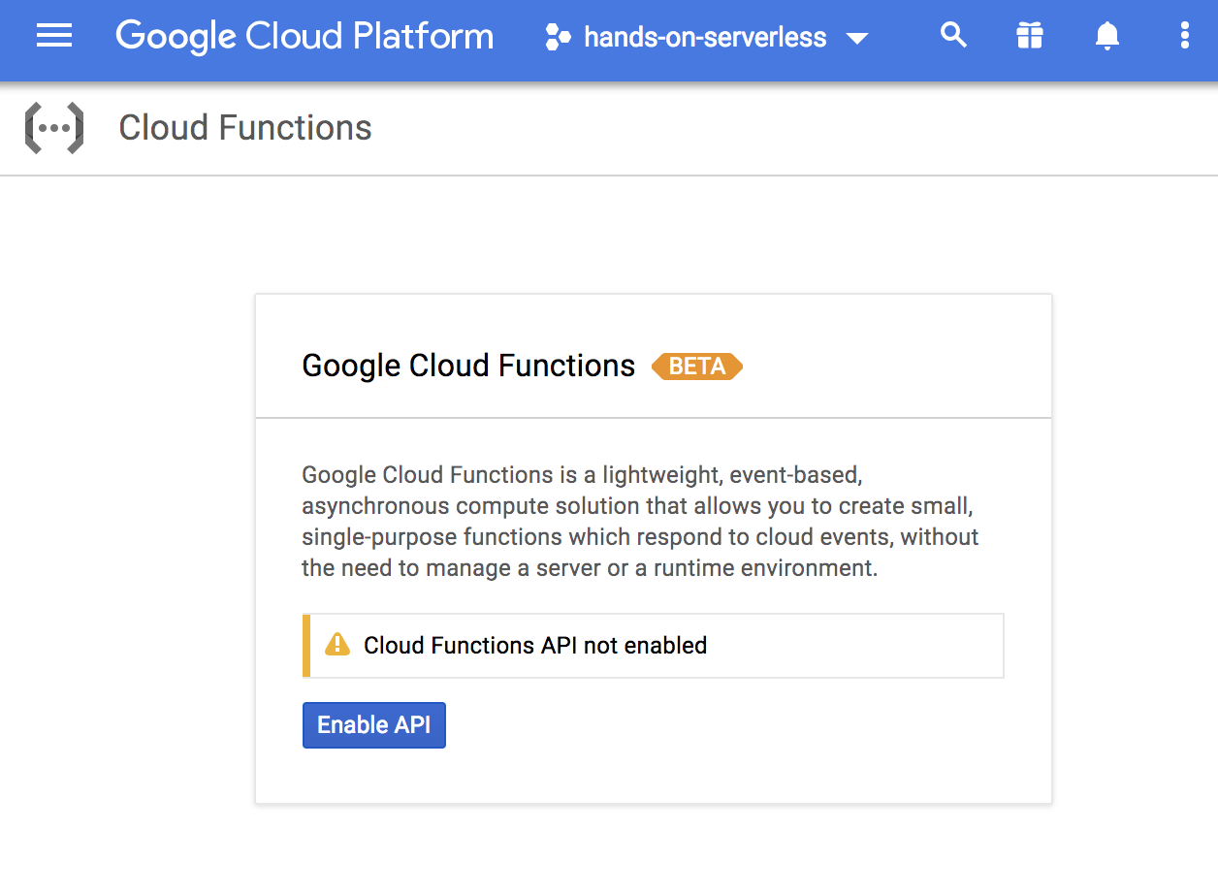Expand the hands-on-serverless project dropdown arrow

(x=856, y=39)
